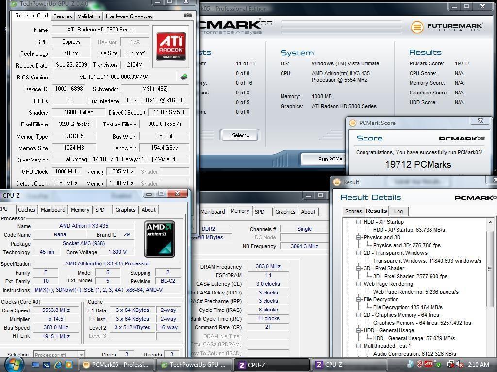Switch to TechPowerUp GPU-Z taskbar button
The image size is (497, 372).
194,365
